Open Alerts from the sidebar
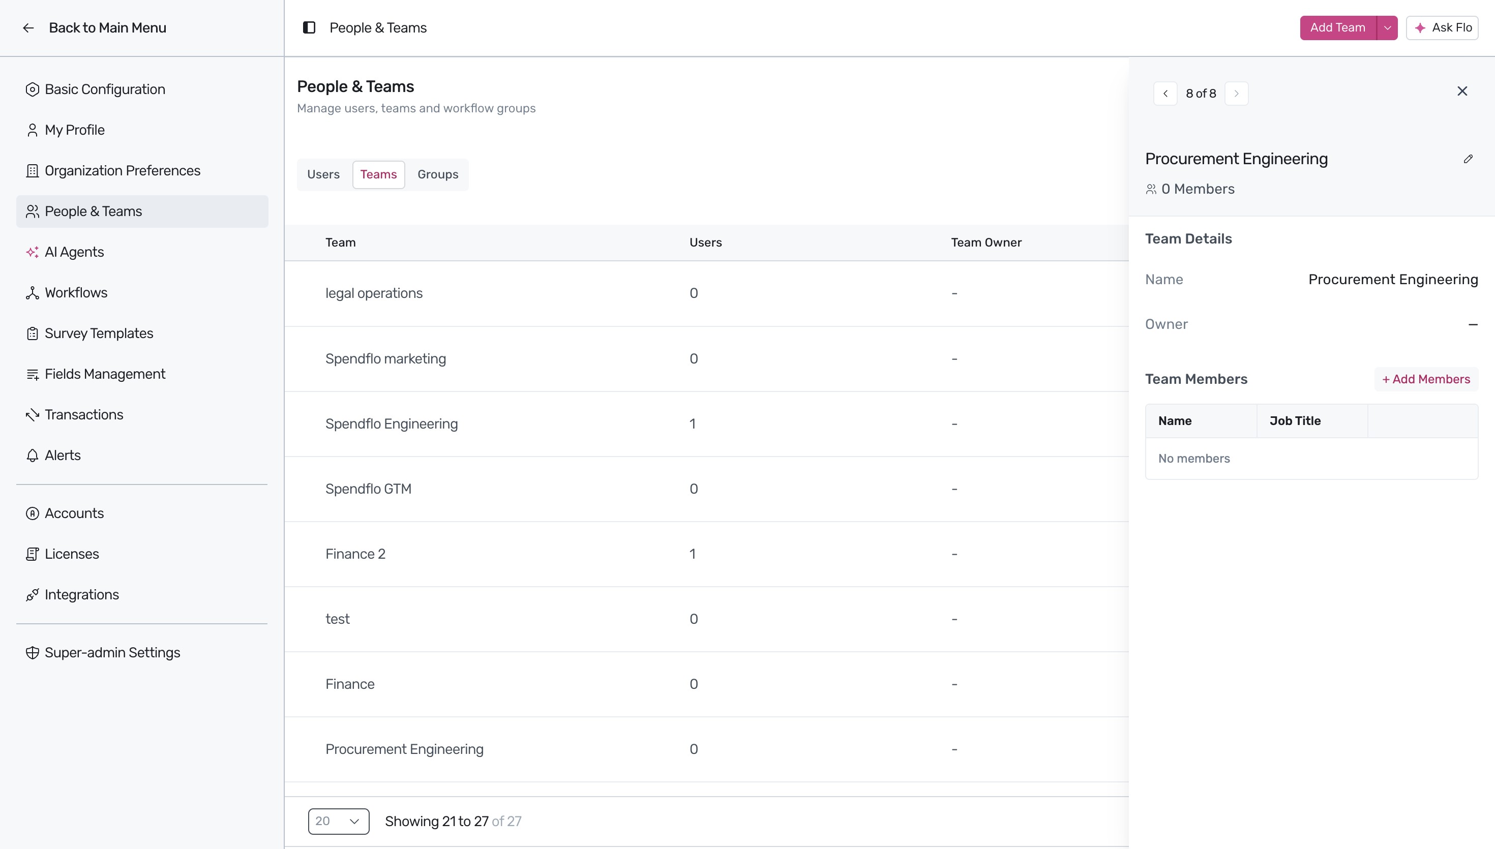Image resolution: width=1495 pixels, height=849 pixels. [x=142, y=456]
